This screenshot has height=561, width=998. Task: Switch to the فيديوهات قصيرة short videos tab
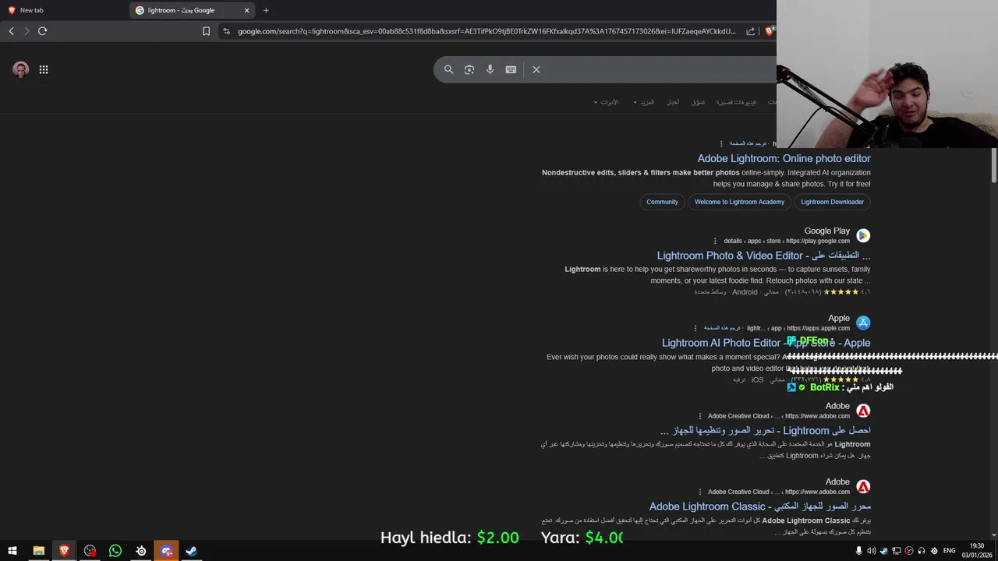[x=736, y=102]
